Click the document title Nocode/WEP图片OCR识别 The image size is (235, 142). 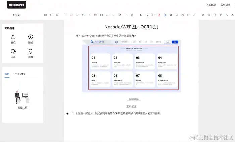pos(132,27)
